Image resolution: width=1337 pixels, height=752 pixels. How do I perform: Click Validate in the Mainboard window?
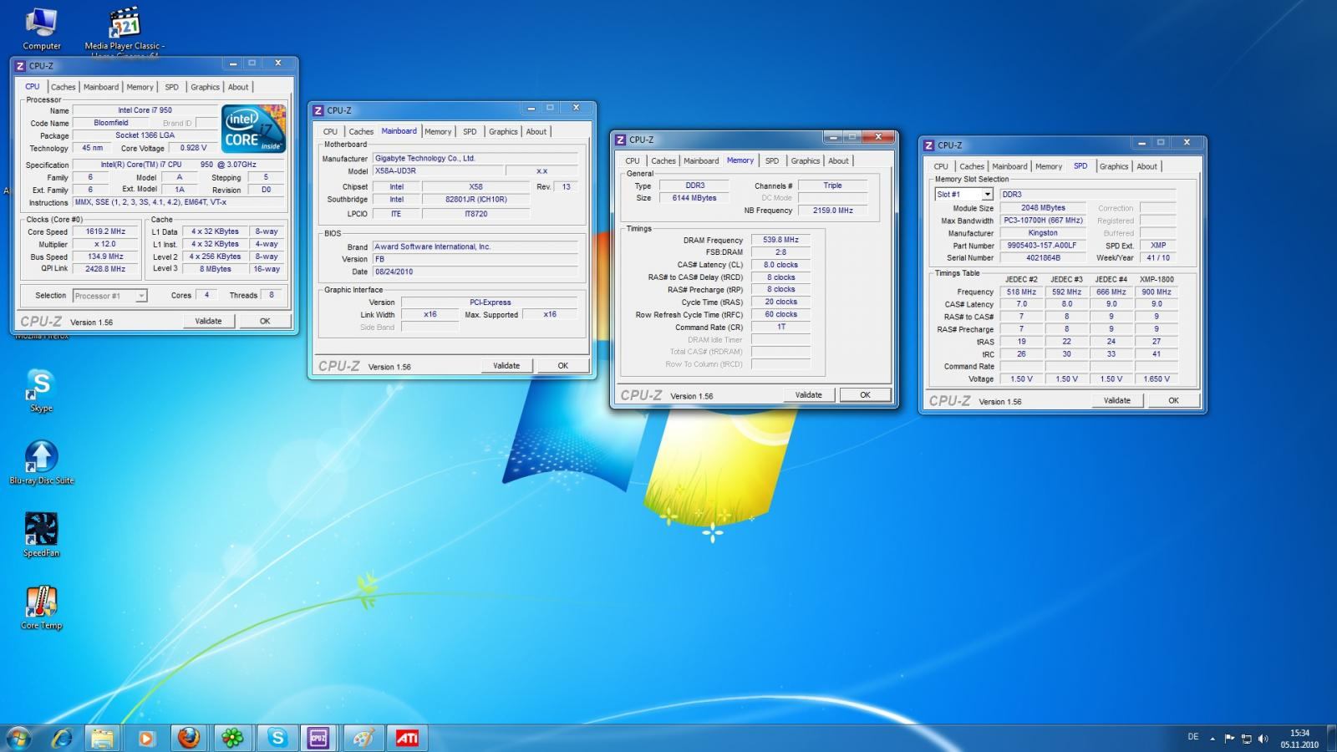click(x=506, y=365)
